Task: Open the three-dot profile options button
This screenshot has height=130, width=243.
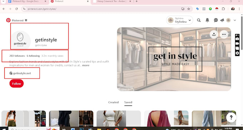Action: click(224, 34)
